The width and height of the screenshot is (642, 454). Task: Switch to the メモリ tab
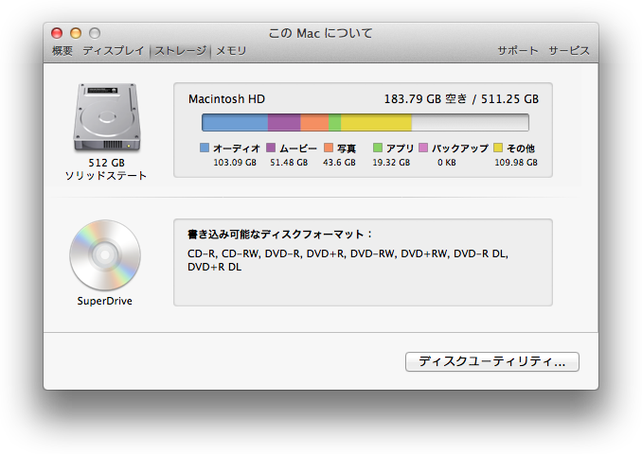pos(231,51)
